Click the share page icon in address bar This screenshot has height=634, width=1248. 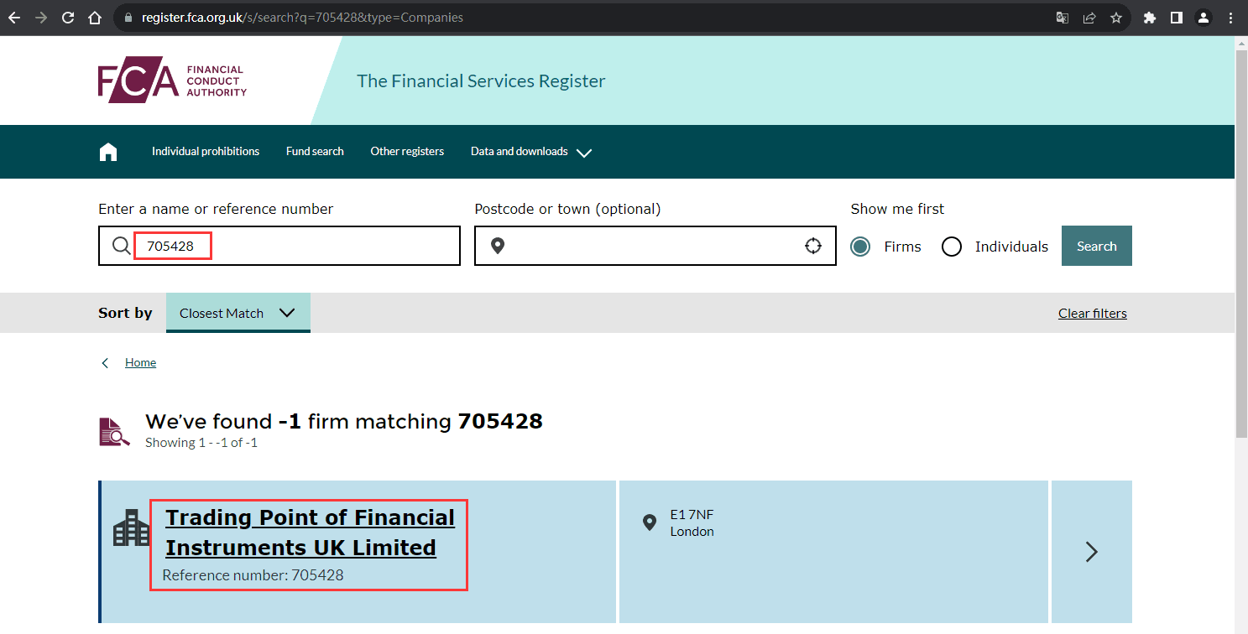(1089, 18)
